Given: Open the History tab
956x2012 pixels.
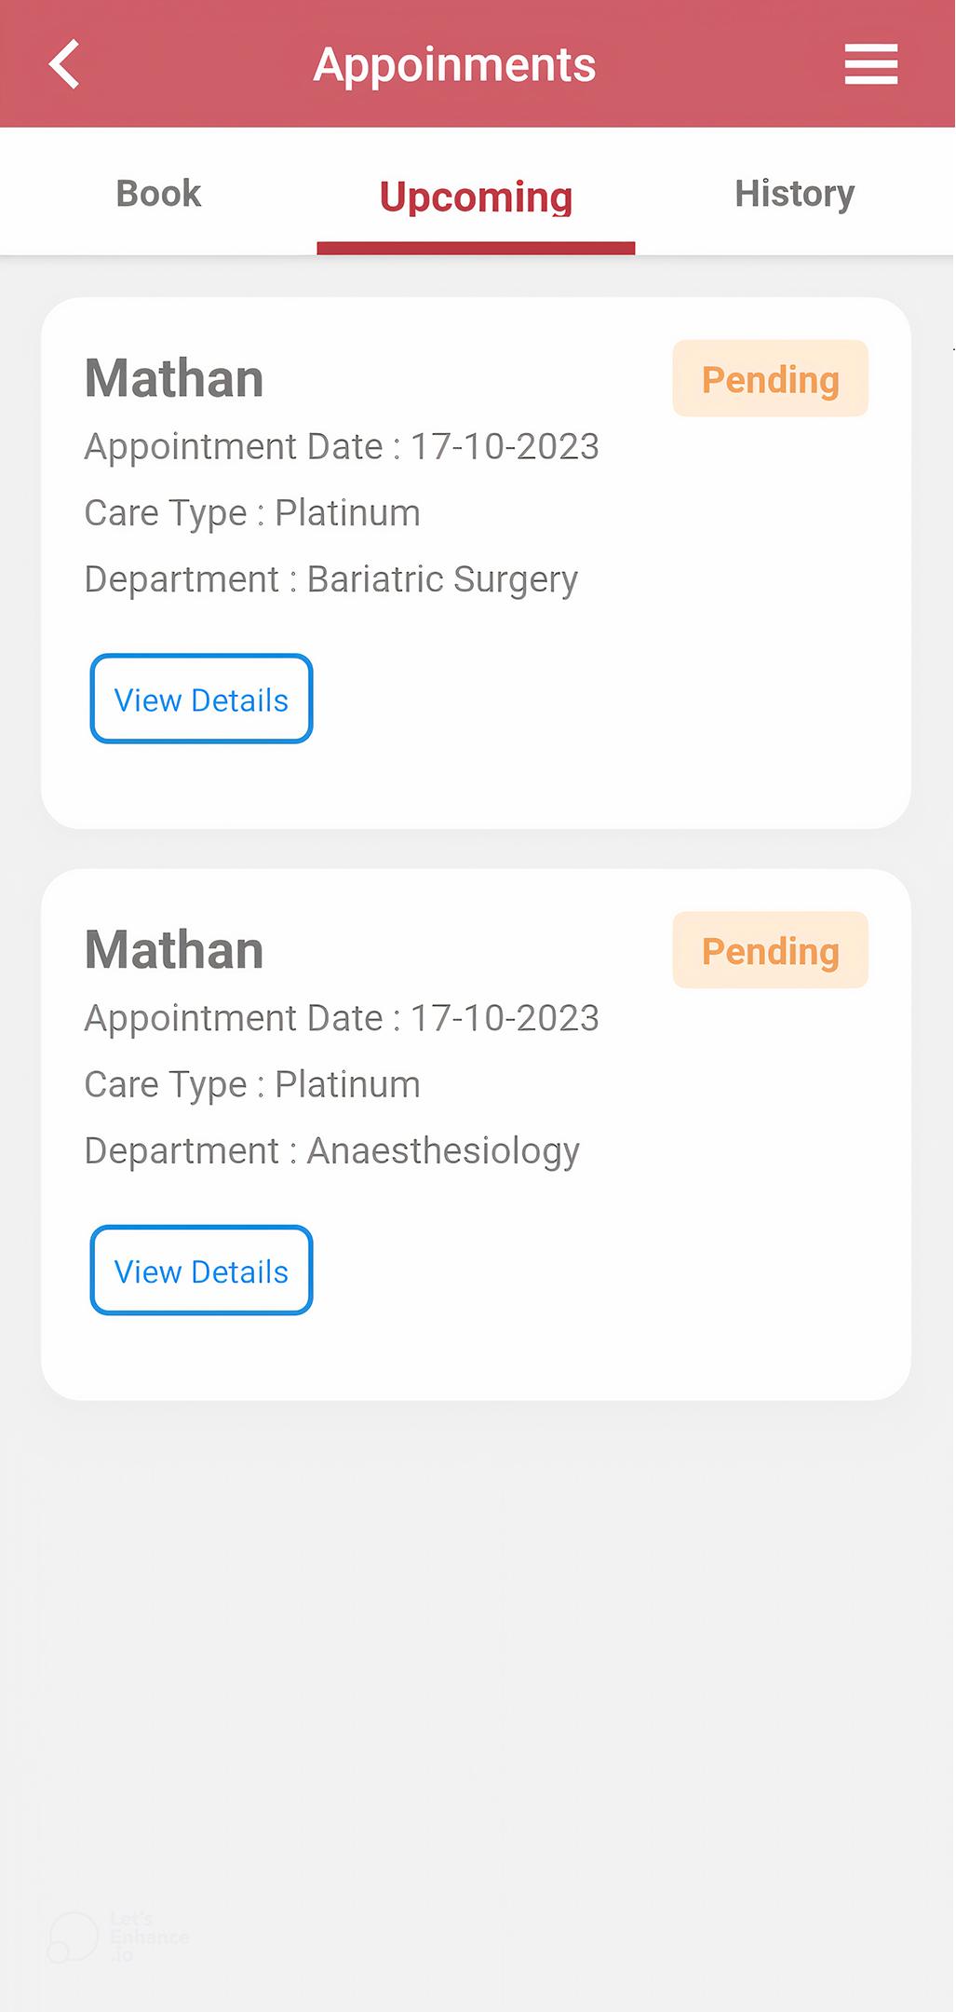Looking at the screenshot, I should pos(794,194).
